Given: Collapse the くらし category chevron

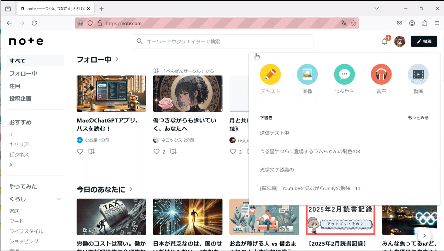Looking at the screenshot, I should coord(58,199).
